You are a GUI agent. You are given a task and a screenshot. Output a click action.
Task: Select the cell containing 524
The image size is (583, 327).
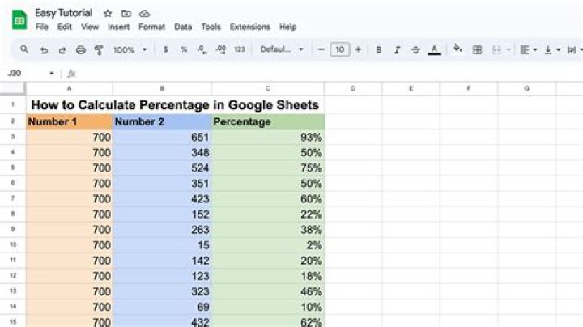click(x=162, y=168)
